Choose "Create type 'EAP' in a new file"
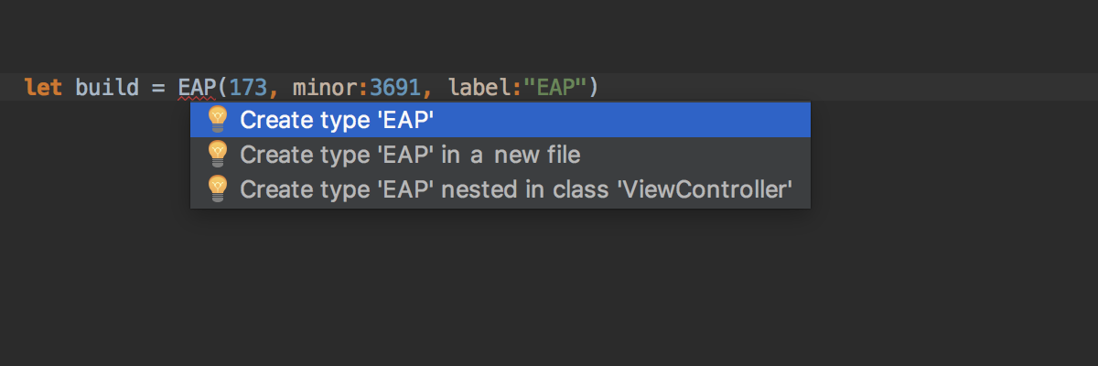 501,154
